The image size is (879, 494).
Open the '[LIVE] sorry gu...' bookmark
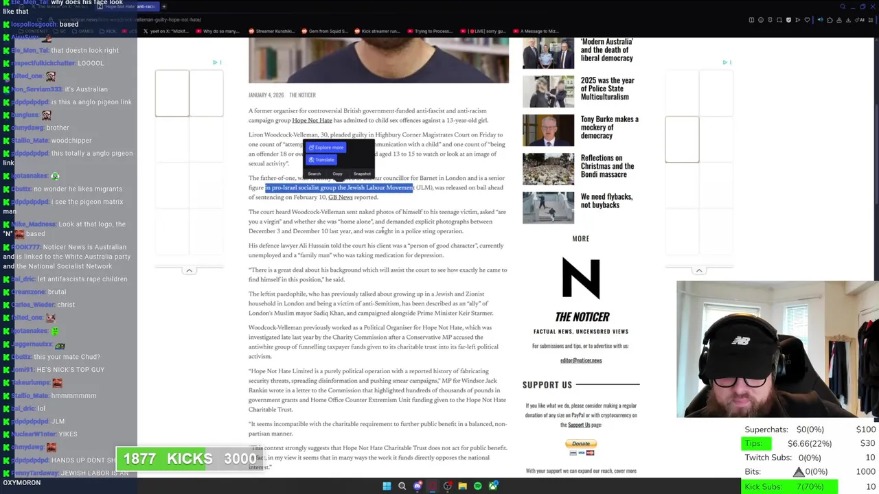coord(483,31)
